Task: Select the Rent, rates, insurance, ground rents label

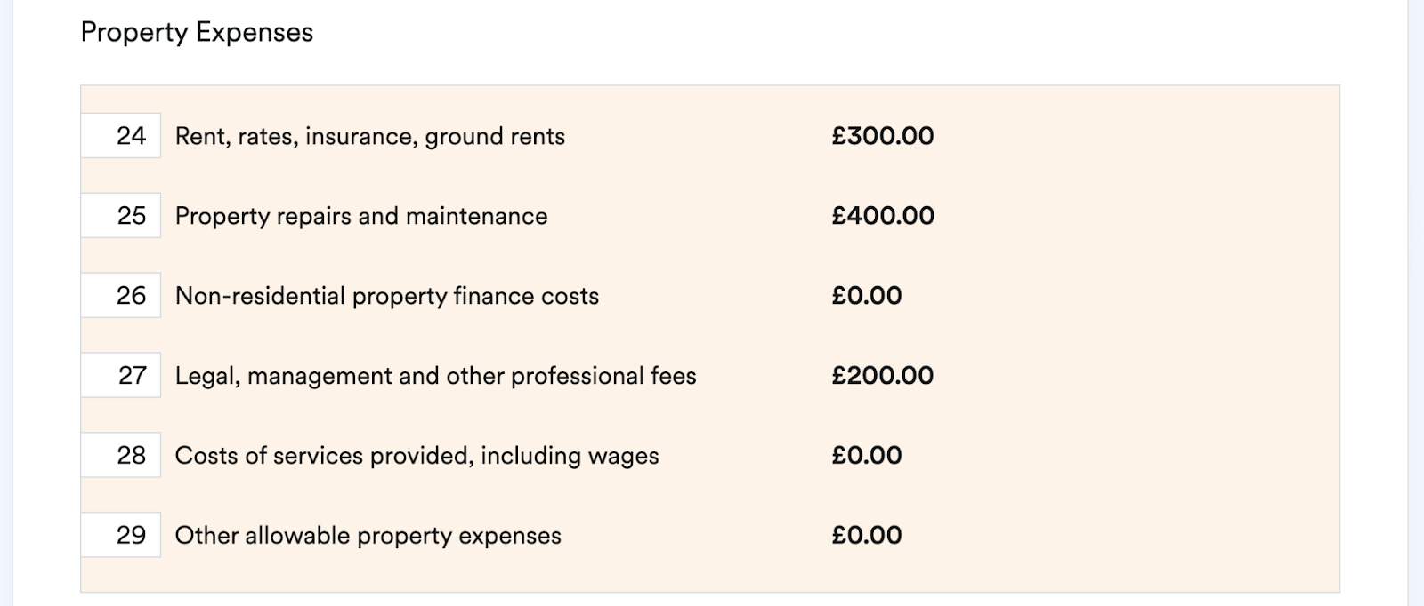Action: pyautogui.click(x=370, y=136)
